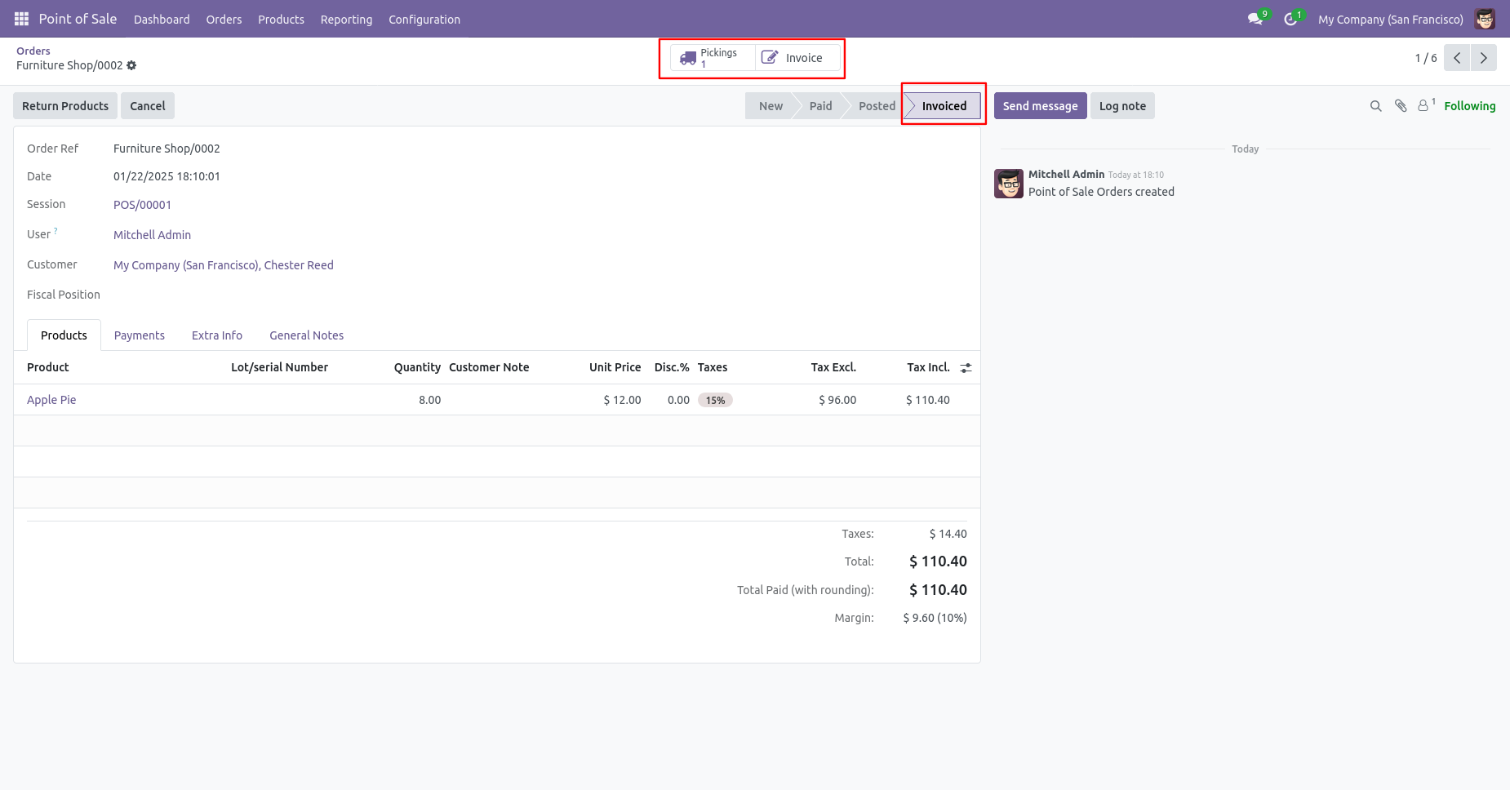Open the Products menu in navbar
The height and width of the screenshot is (790, 1510).
point(281,20)
